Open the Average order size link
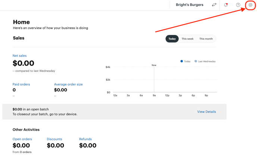Screen dimensions: 257x159 click(68, 84)
